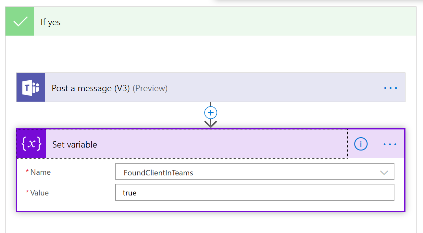Select the FoundClientInTeams name combo box
This screenshot has height=233, width=423.
(x=247, y=172)
